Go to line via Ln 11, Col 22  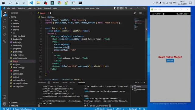tap(99, 109)
